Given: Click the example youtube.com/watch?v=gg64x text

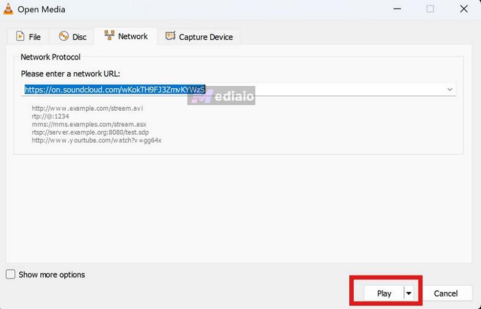Looking at the screenshot, I should click(x=96, y=140).
